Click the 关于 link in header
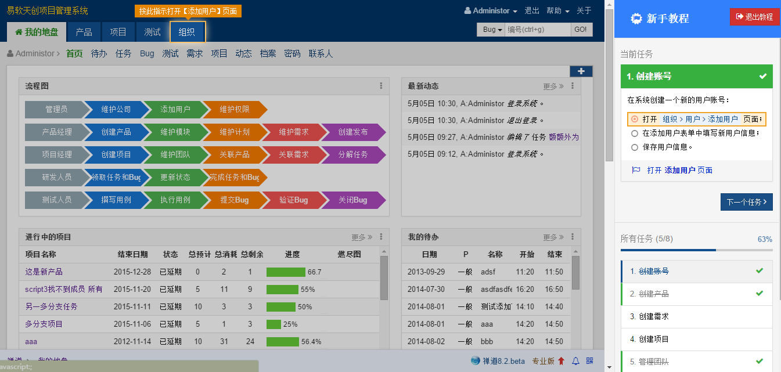This screenshot has width=781, height=372. [x=584, y=10]
